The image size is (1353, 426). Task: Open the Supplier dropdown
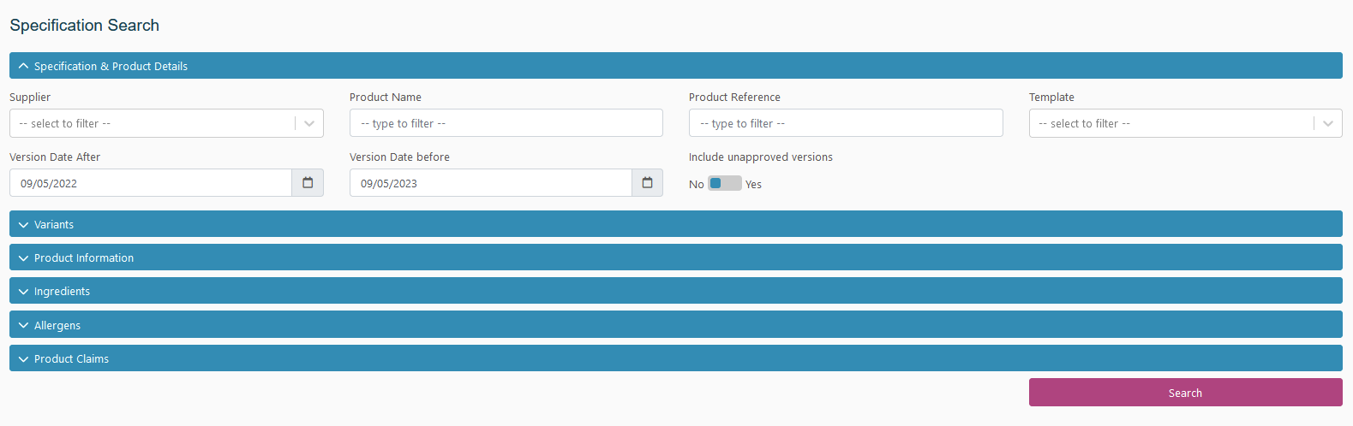[154, 124]
